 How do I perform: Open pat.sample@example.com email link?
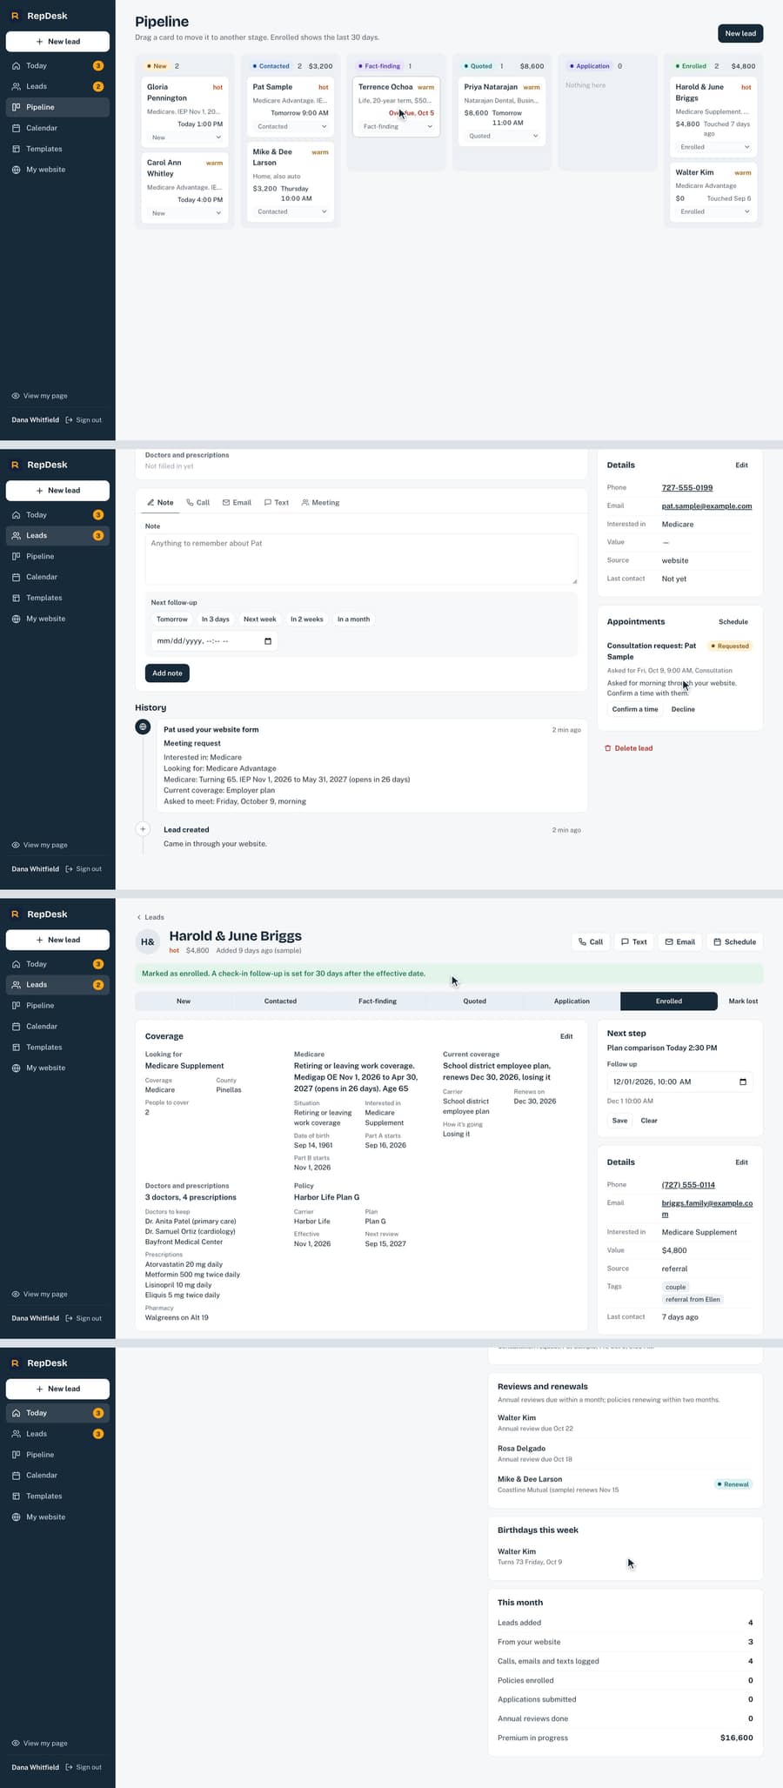pyautogui.click(x=706, y=506)
